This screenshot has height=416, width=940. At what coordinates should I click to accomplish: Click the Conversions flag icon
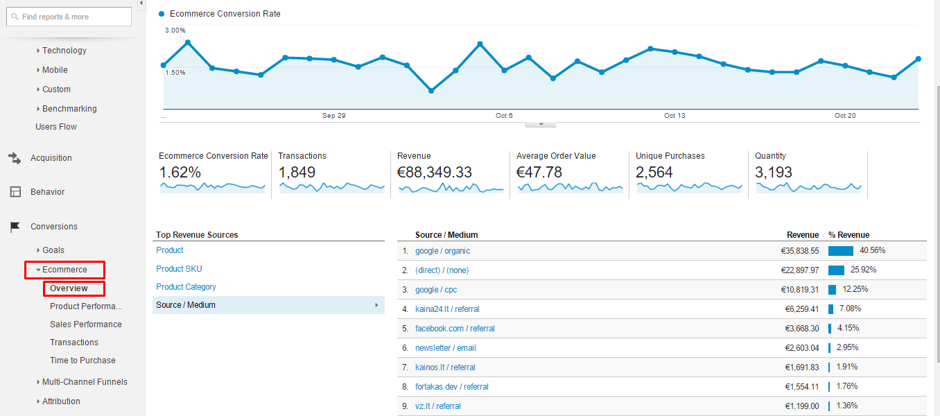point(15,227)
